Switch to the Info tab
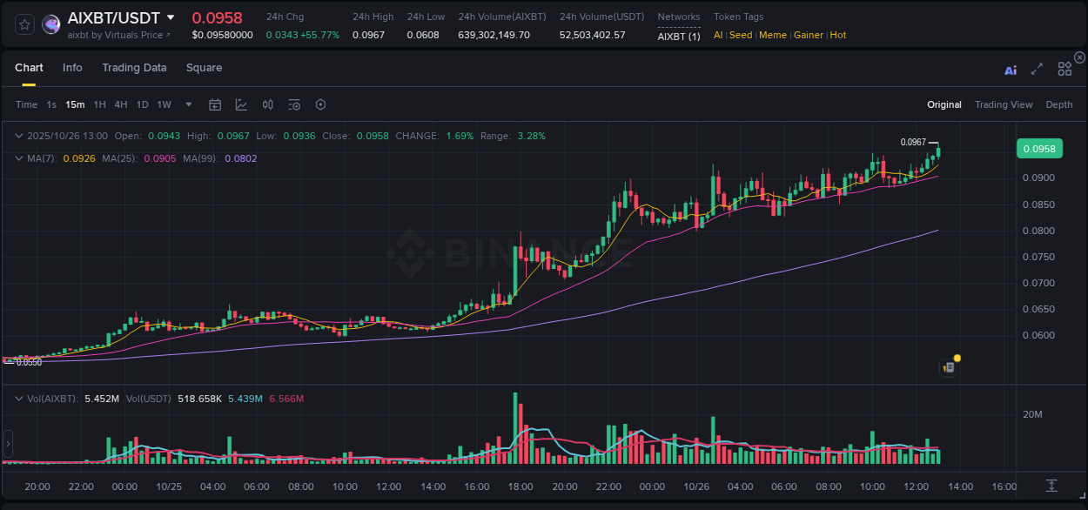Screen dimensions: 1088x510 coord(72,67)
